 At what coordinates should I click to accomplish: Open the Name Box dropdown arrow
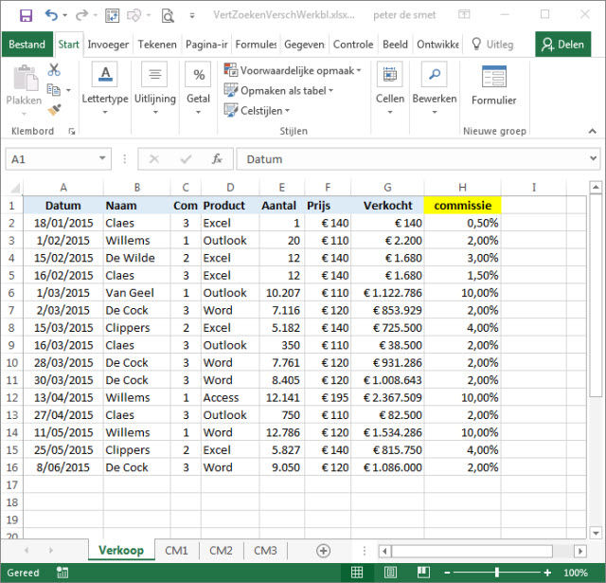coord(102,158)
